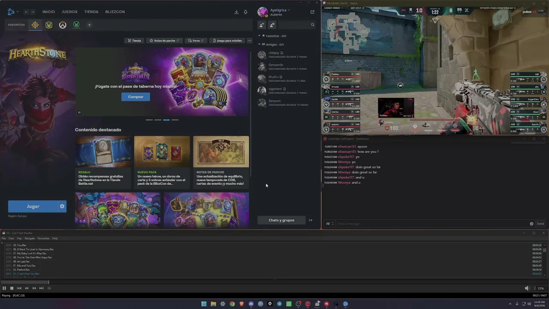This screenshot has width=549, height=309.
Task: Open the NOTAS DE PARCHE featured card
Action: [221, 162]
